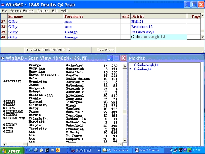
Task: Open the Edit menu
Action: click(x=55, y=11)
